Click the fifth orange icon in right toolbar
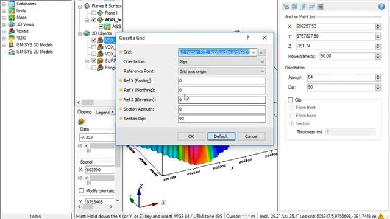 pos(321,7)
